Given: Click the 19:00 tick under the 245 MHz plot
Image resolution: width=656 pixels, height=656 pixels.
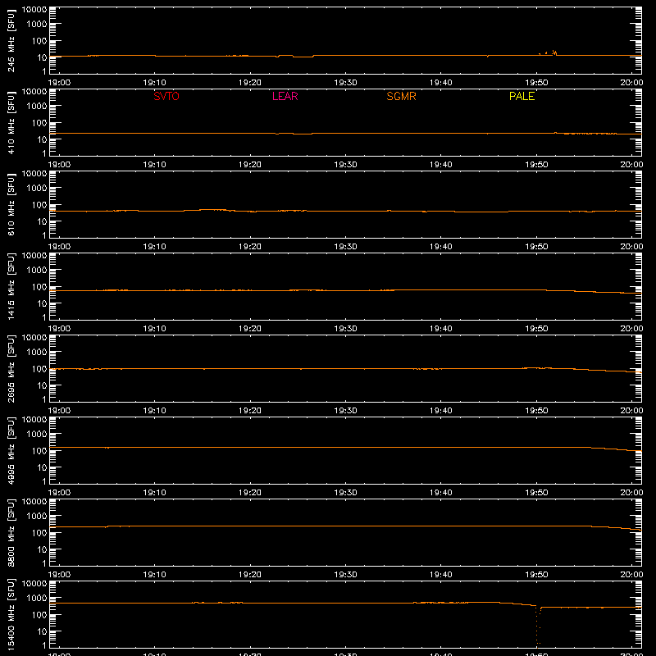Looking at the screenshot, I should [x=59, y=83].
